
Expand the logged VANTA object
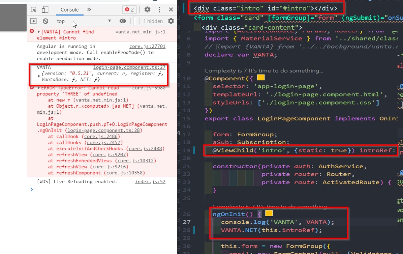click(x=38, y=76)
